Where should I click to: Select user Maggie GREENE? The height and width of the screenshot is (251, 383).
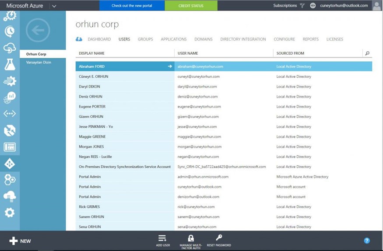(x=92, y=136)
